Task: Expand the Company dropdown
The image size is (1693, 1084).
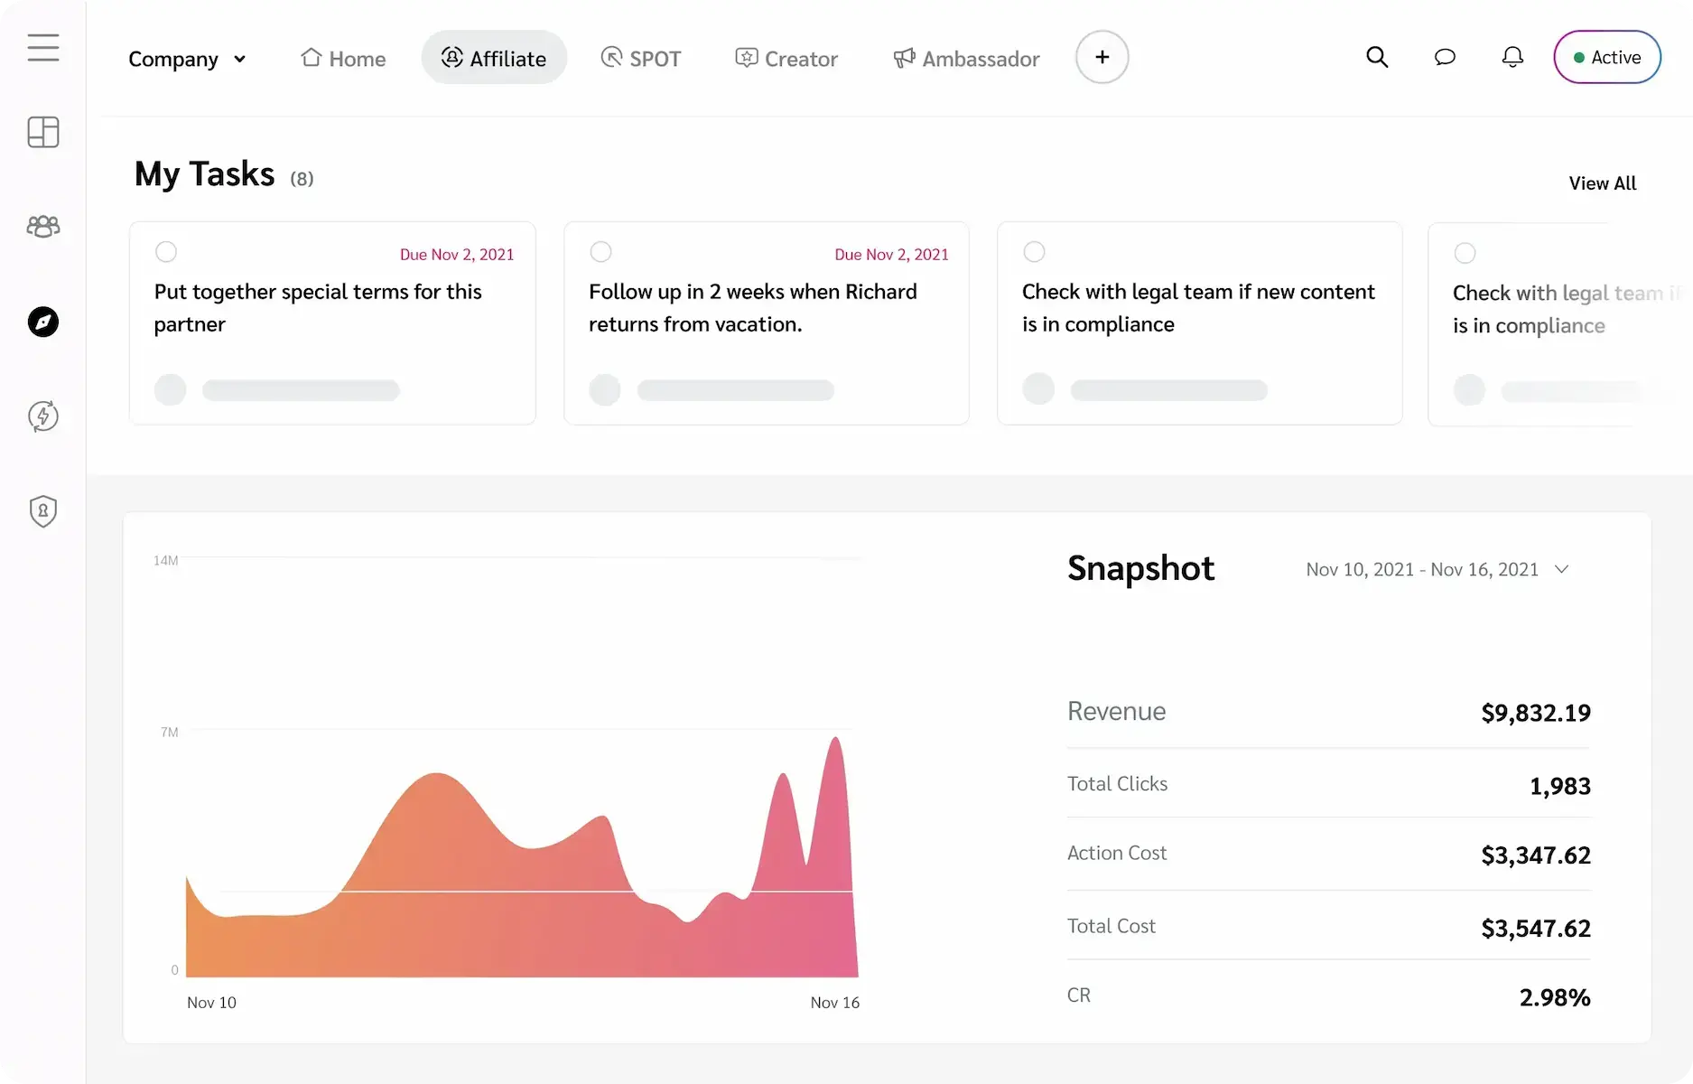Action: click(188, 58)
